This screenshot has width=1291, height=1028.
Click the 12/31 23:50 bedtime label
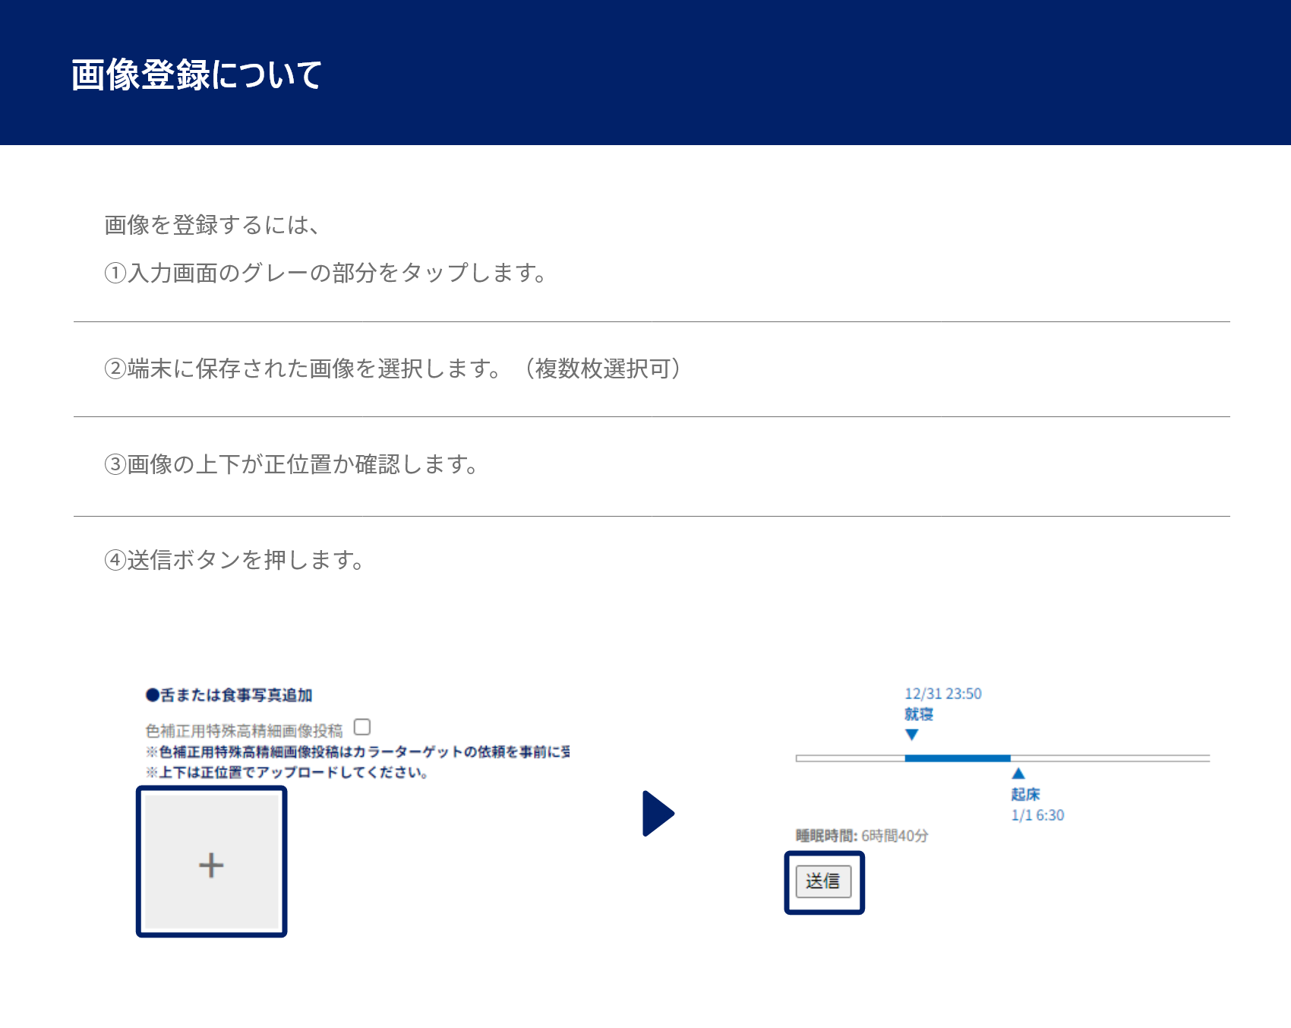click(942, 694)
